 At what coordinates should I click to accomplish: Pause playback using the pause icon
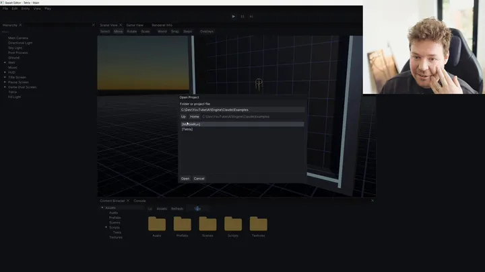pyautogui.click(x=243, y=16)
